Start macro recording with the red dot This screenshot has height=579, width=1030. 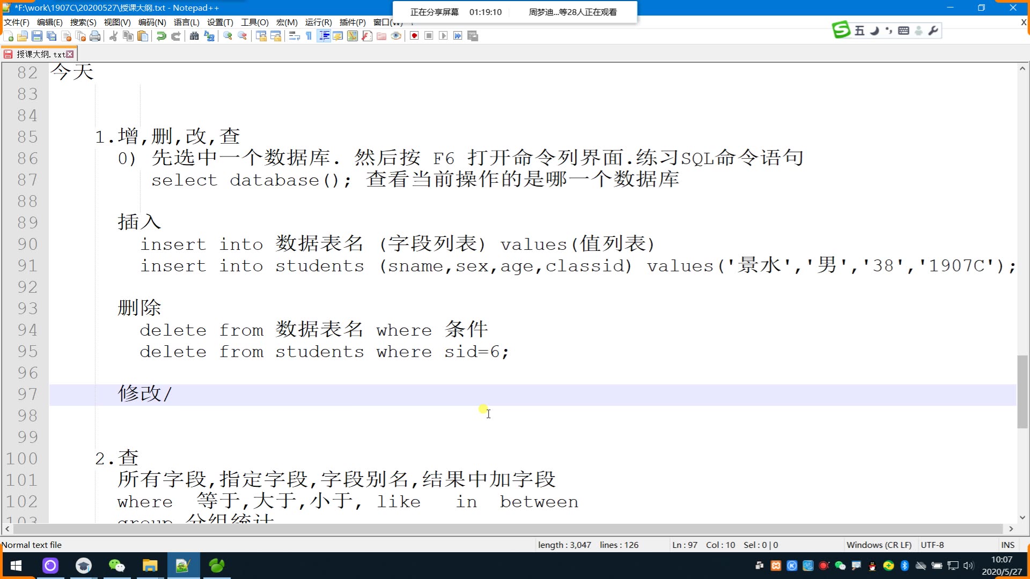pyautogui.click(x=414, y=36)
